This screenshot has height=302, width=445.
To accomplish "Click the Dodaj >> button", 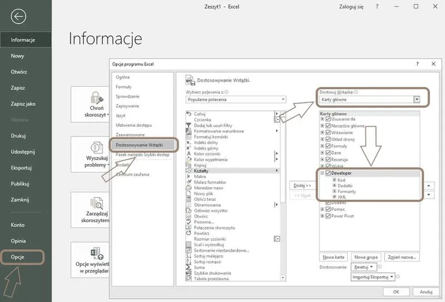I will coord(302,185).
